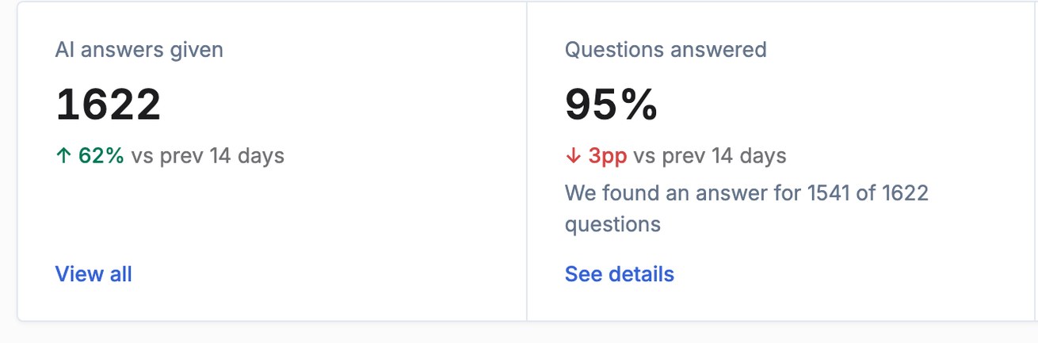Click the red 3pp decrease value
1038x343 pixels.
(x=608, y=155)
